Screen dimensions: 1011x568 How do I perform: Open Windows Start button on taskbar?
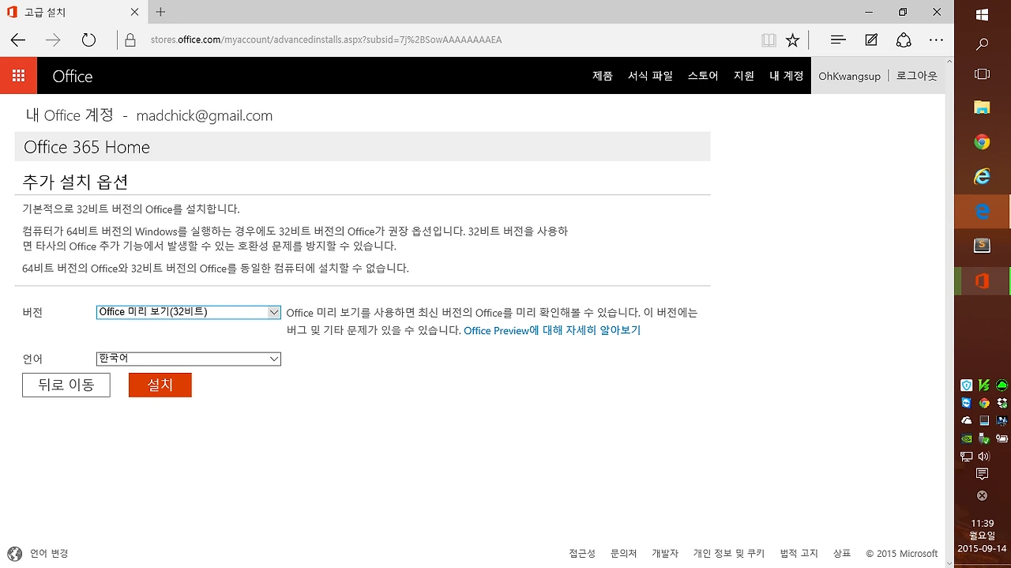(x=983, y=14)
